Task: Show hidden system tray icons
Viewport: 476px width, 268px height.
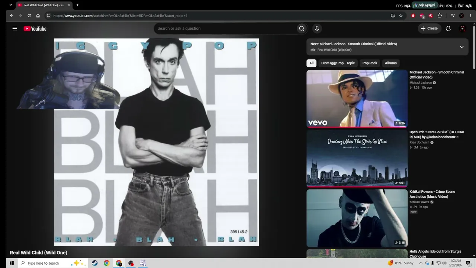Action: 421,263
